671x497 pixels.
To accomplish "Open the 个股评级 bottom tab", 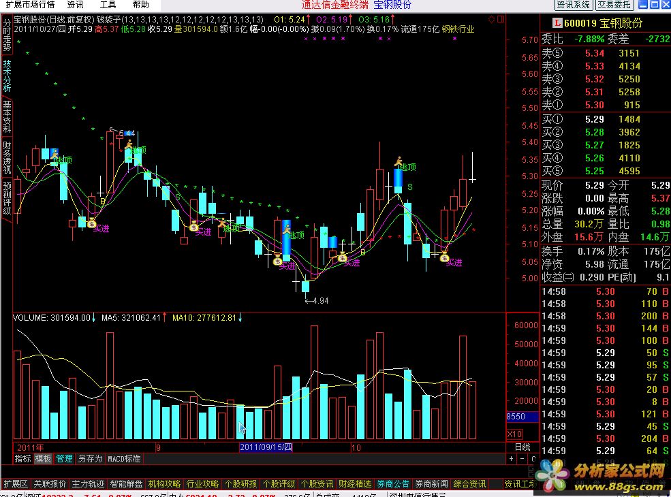I will pyautogui.click(x=279, y=484).
